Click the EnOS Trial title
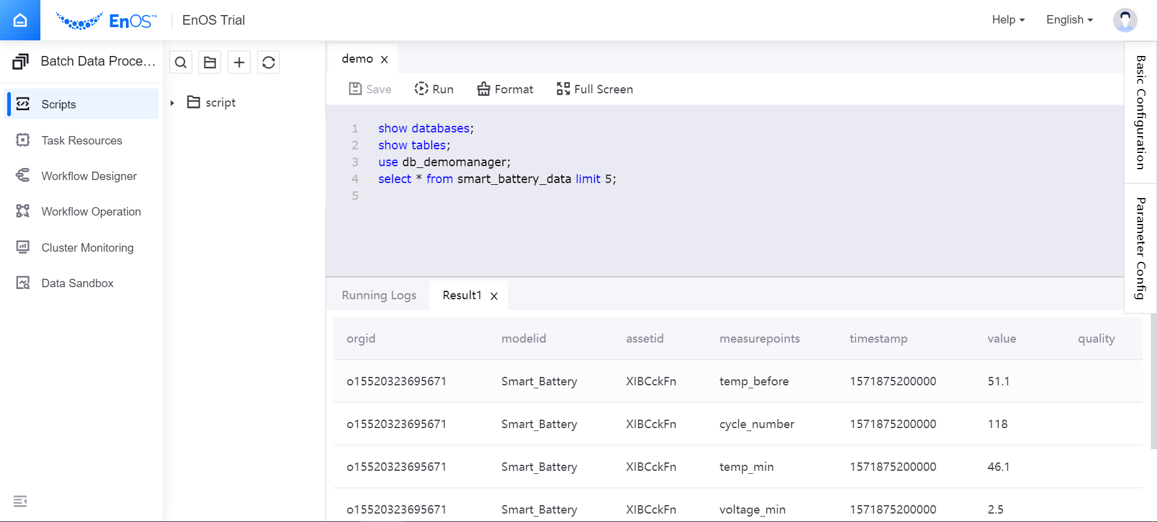Viewport: 1157px width, 522px height. pos(213,20)
